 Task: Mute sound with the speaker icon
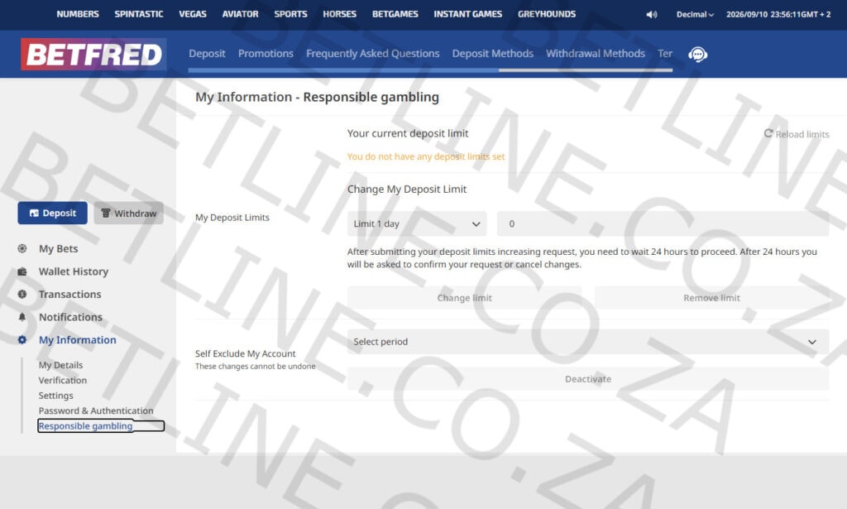point(652,15)
